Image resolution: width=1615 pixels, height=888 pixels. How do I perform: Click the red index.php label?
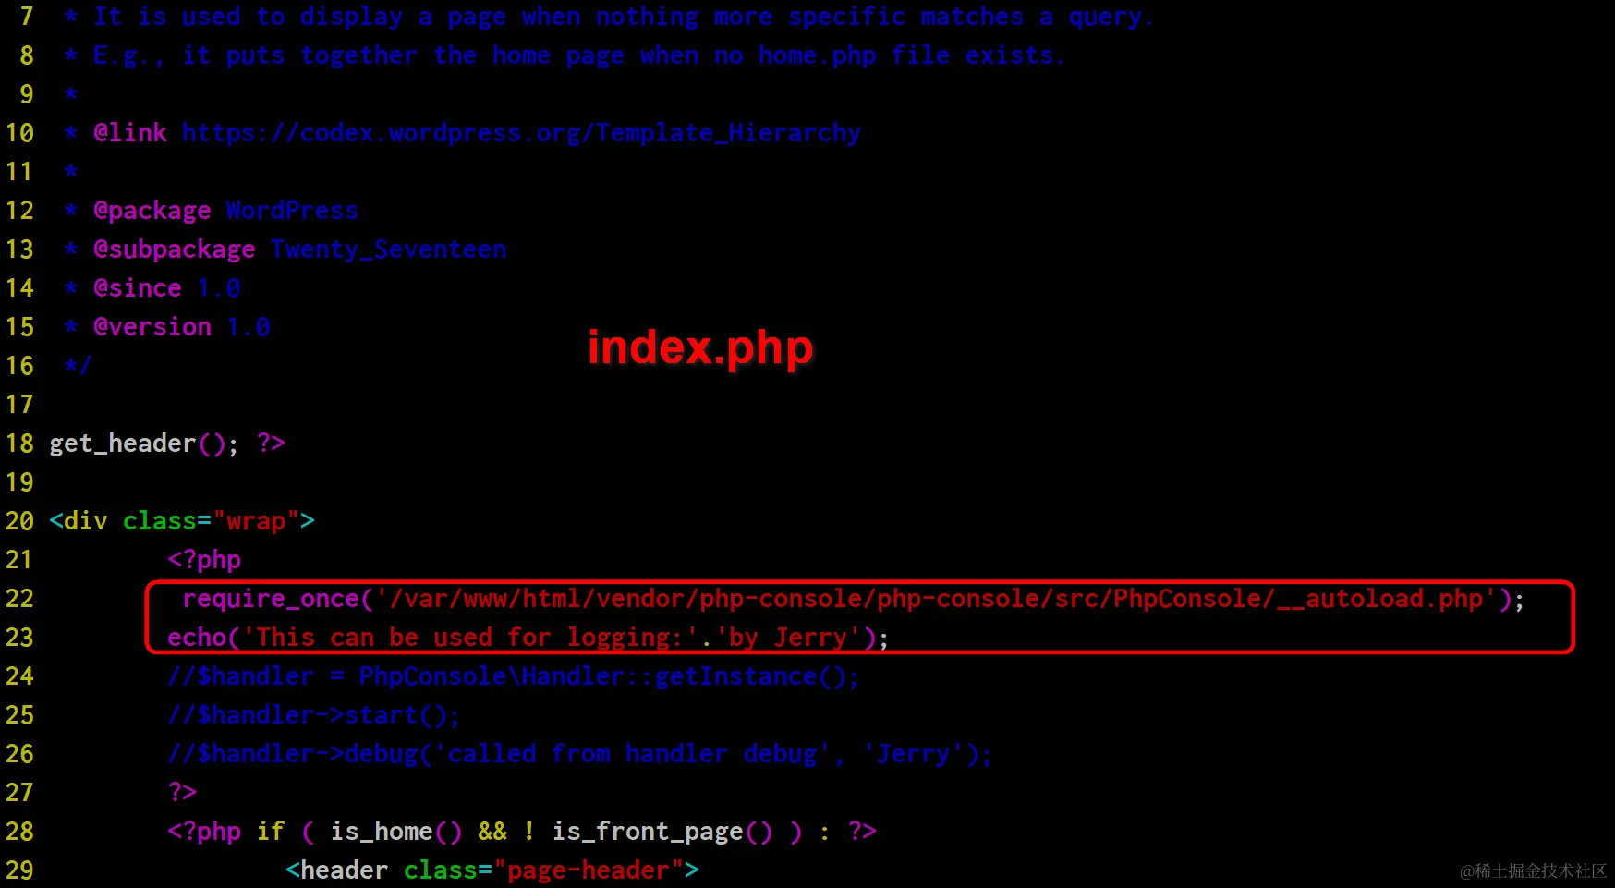click(x=700, y=347)
